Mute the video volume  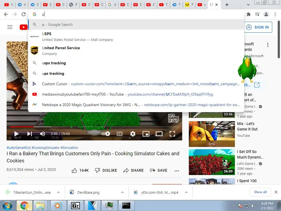43,134
